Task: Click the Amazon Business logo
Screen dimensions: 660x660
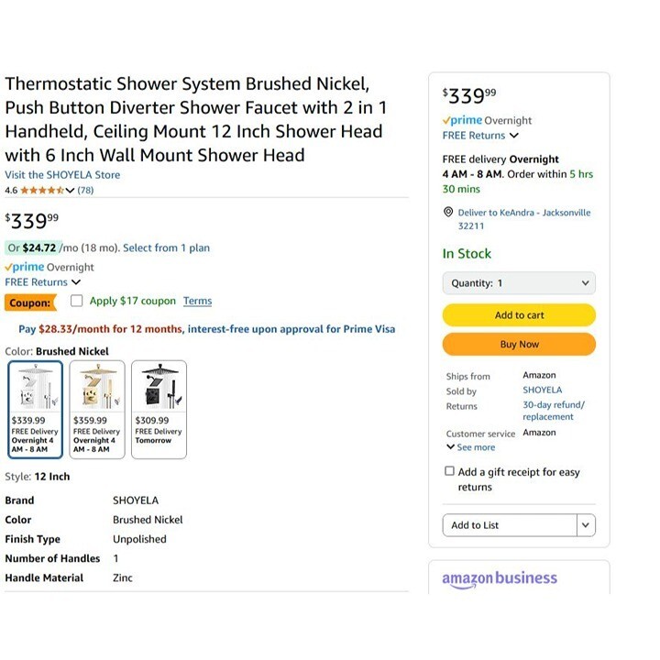Action: (x=500, y=578)
